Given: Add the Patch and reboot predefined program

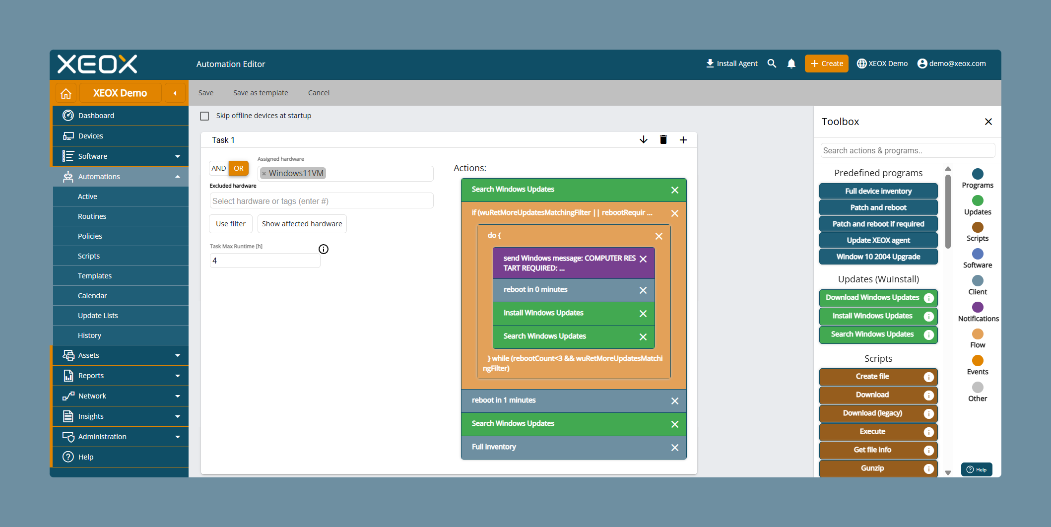Looking at the screenshot, I should [x=878, y=207].
